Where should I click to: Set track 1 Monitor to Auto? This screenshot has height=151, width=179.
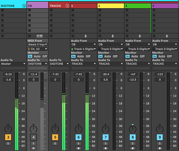pos(80,56)
